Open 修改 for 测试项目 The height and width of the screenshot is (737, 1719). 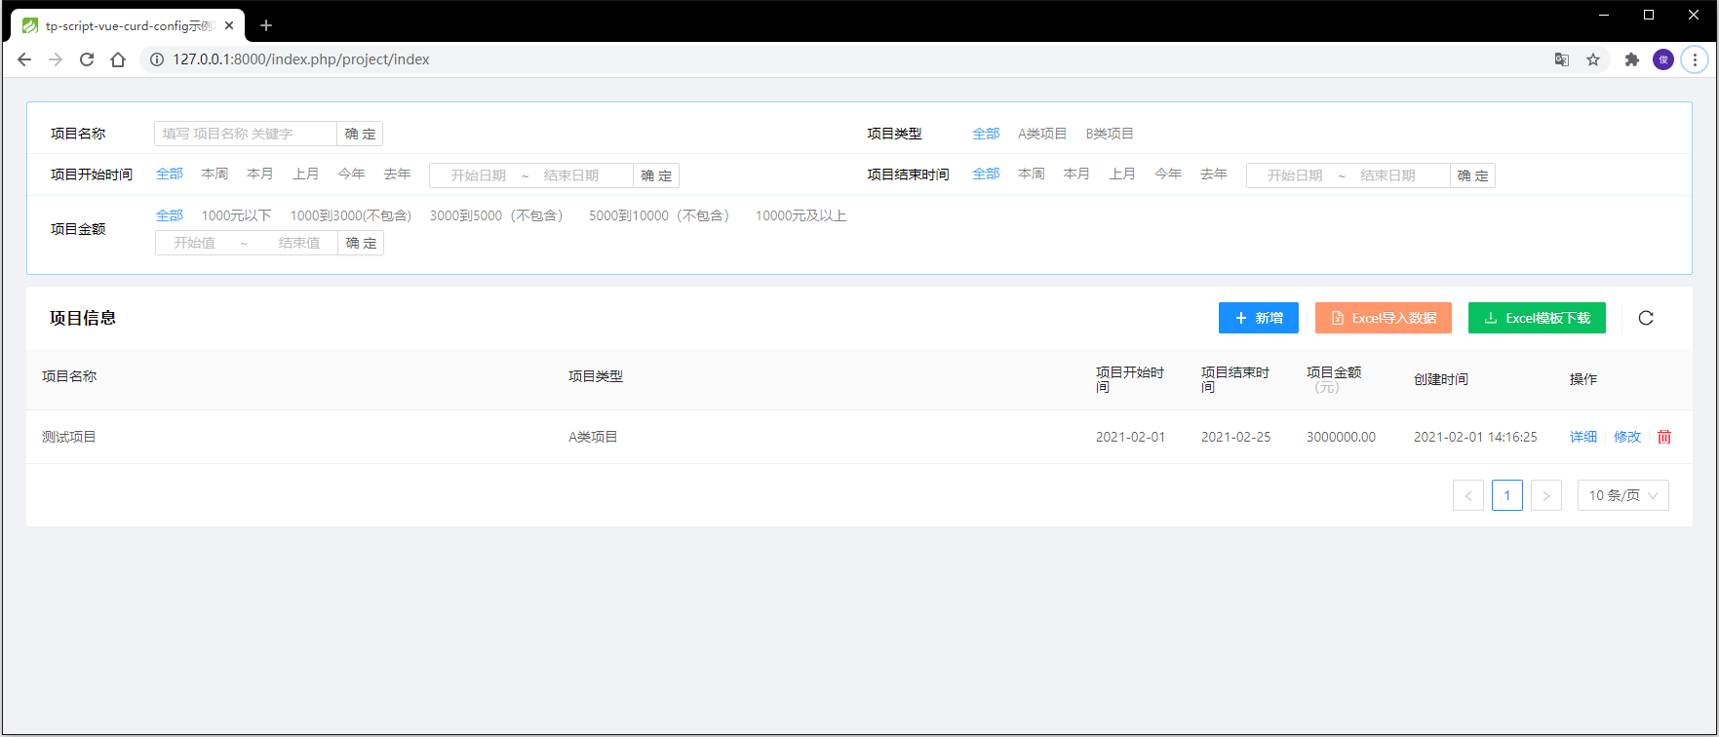point(1627,437)
